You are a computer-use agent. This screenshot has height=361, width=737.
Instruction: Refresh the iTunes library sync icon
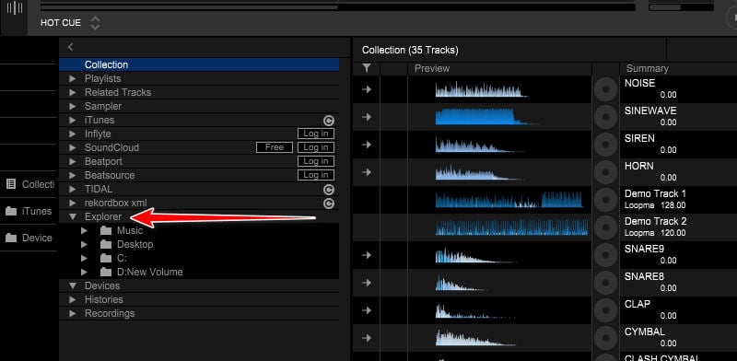[x=329, y=121]
